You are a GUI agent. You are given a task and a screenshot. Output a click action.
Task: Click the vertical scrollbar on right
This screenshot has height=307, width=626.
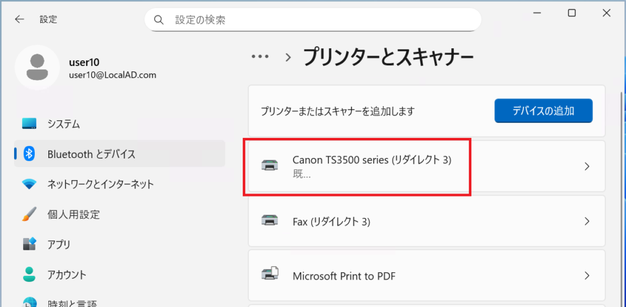(x=622, y=183)
